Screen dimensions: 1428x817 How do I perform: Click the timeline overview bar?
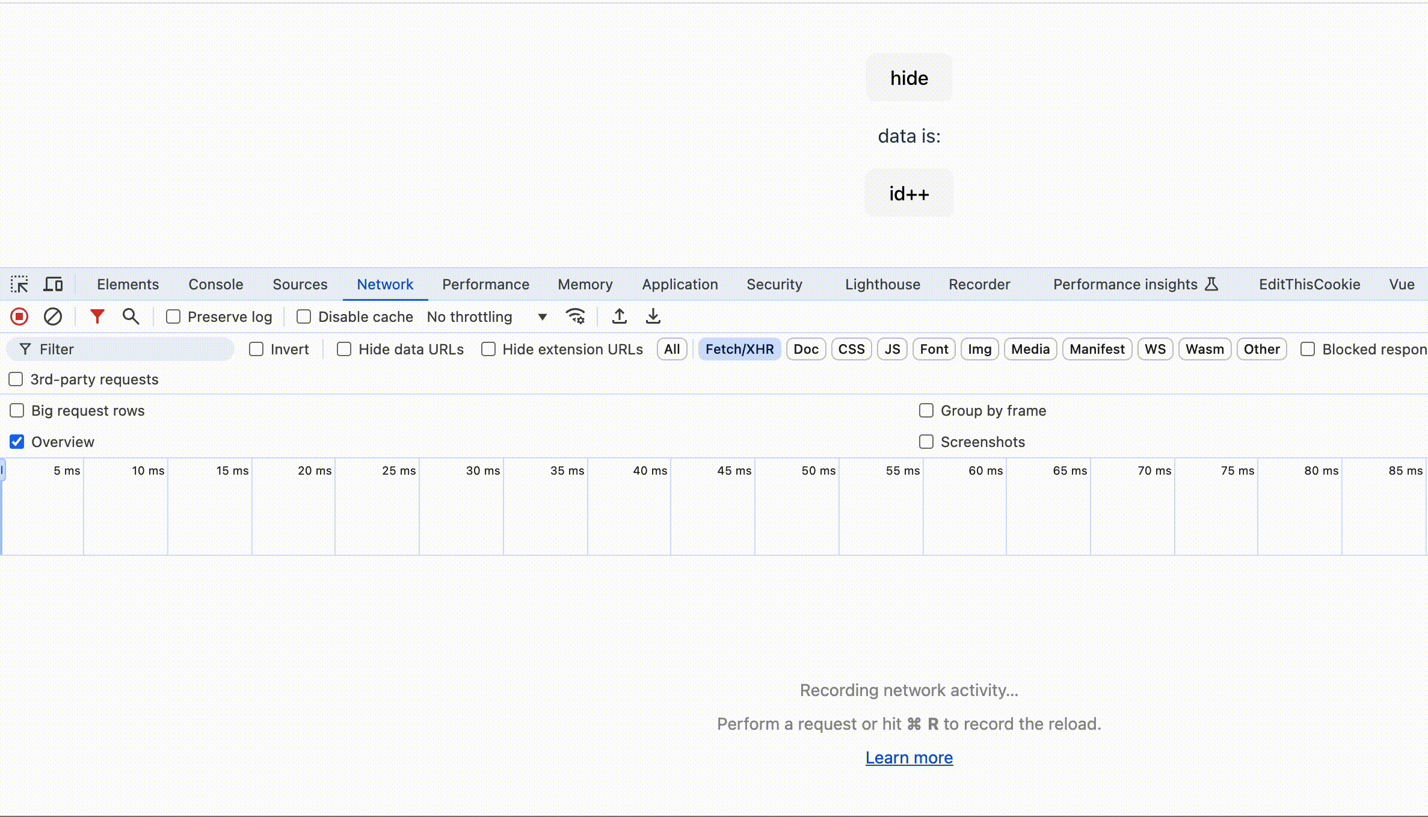point(714,506)
